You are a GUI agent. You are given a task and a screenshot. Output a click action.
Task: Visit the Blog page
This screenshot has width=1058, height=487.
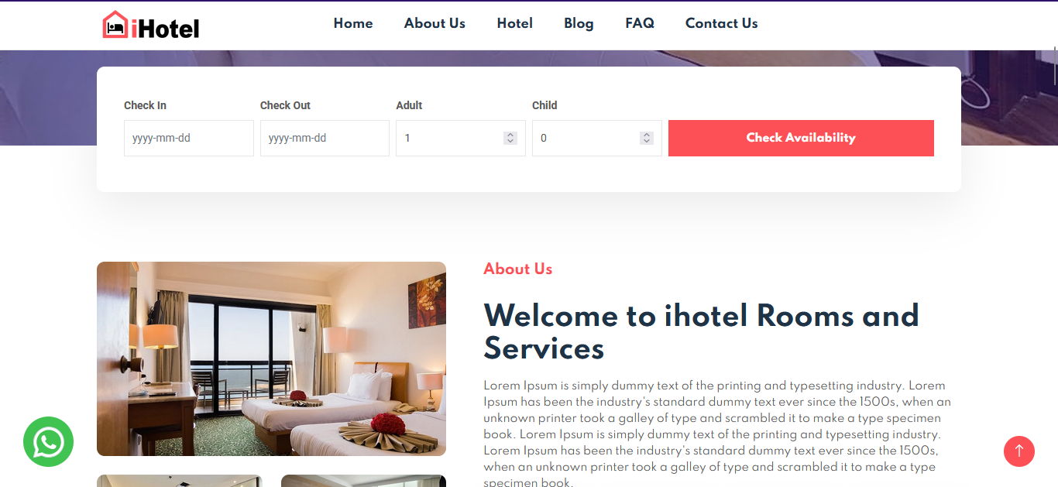[579, 23]
